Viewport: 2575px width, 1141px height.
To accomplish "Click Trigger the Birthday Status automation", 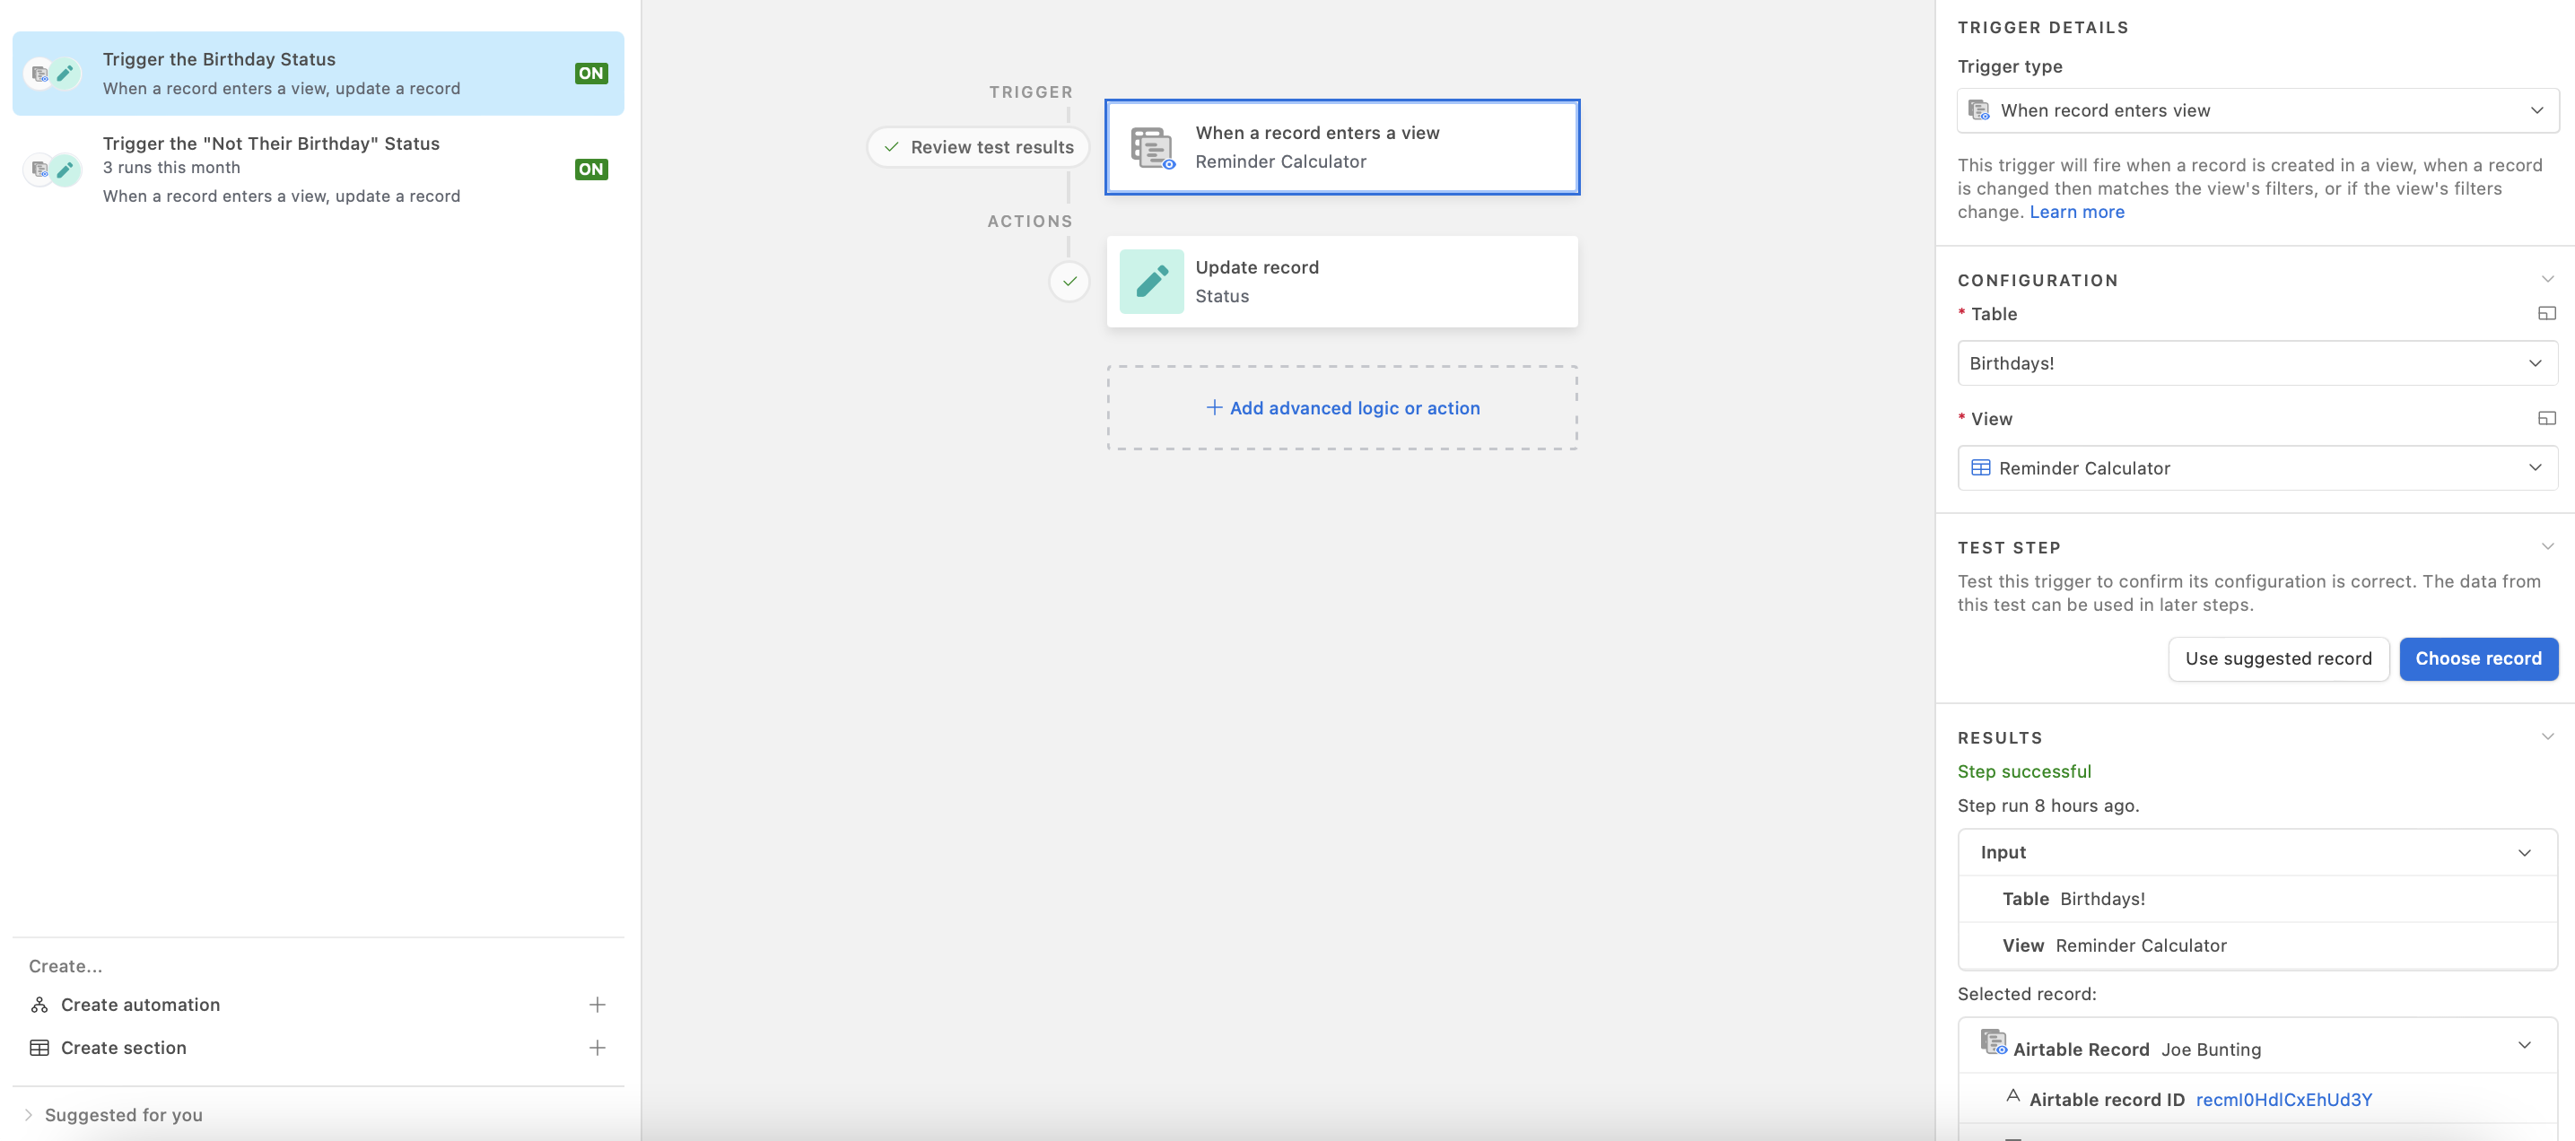I will pos(317,73).
